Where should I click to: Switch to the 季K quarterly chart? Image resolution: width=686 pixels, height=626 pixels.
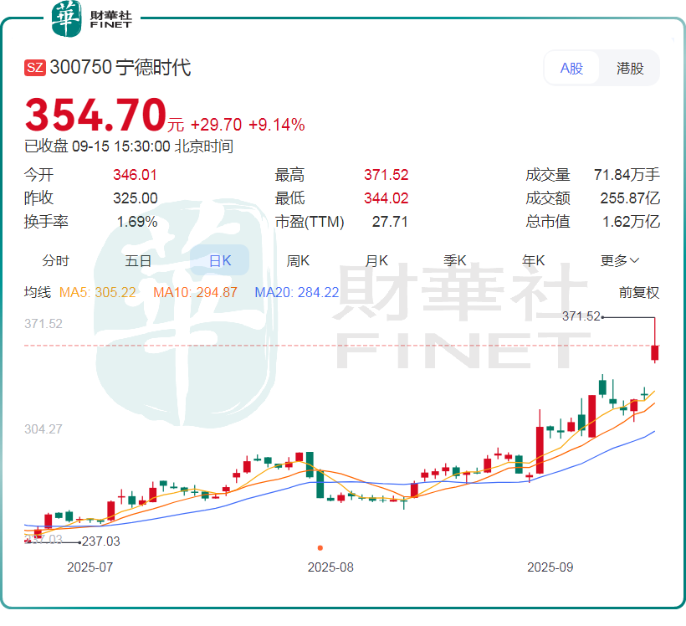click(x=455, y=260)
